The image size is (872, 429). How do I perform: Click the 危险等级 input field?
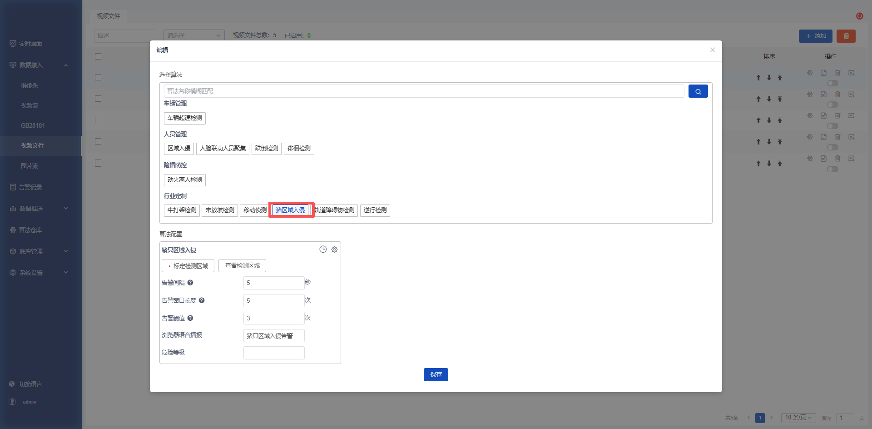click(x=274, y=353)
